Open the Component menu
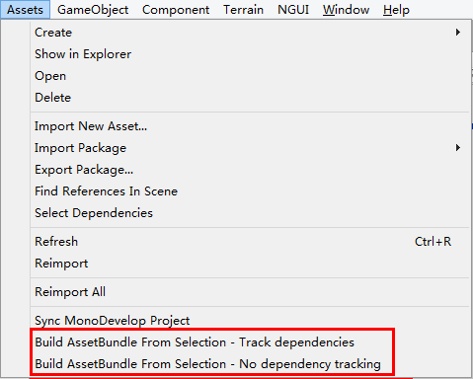Image resolution: width=473 pixels, height=379 pixels. (176, 10)
